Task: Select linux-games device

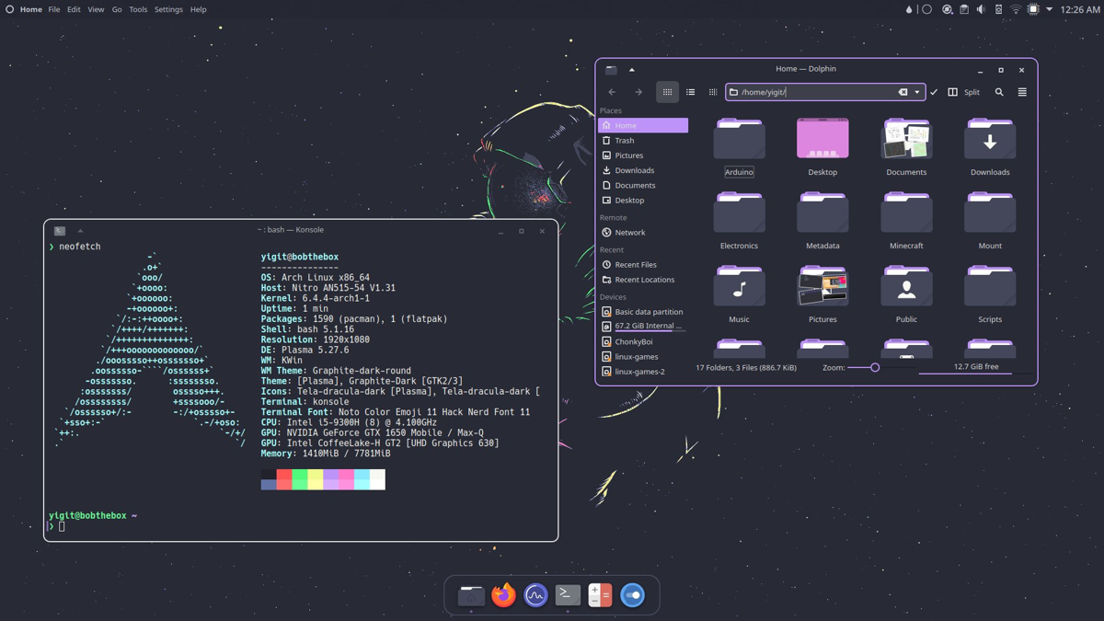Action: click(x=642, y=357)
